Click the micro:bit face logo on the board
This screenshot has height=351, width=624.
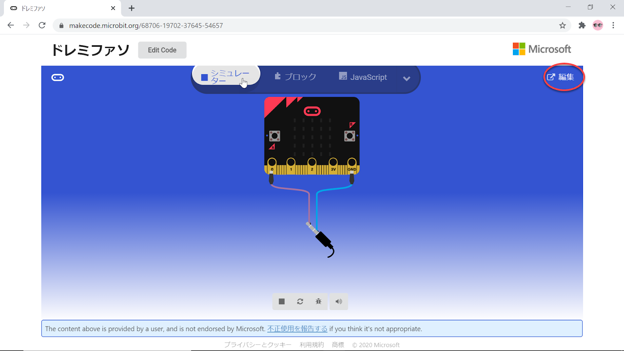click(x=312, y=111)
